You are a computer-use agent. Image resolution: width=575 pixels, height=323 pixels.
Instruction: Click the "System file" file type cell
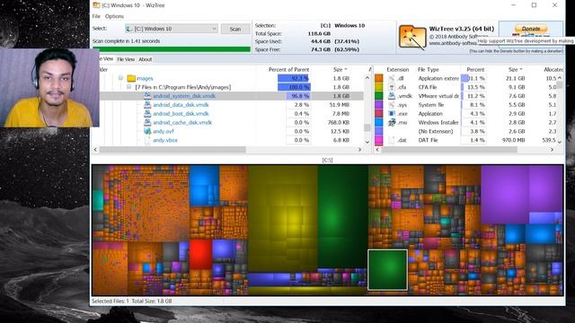(431, 105)
